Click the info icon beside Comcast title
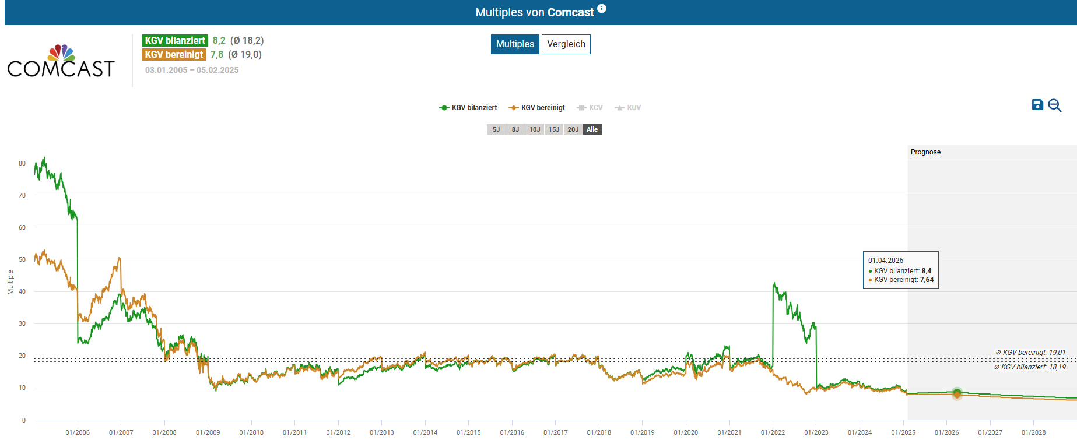Viewport: 1077px width, 447px height. coord(602,9)
